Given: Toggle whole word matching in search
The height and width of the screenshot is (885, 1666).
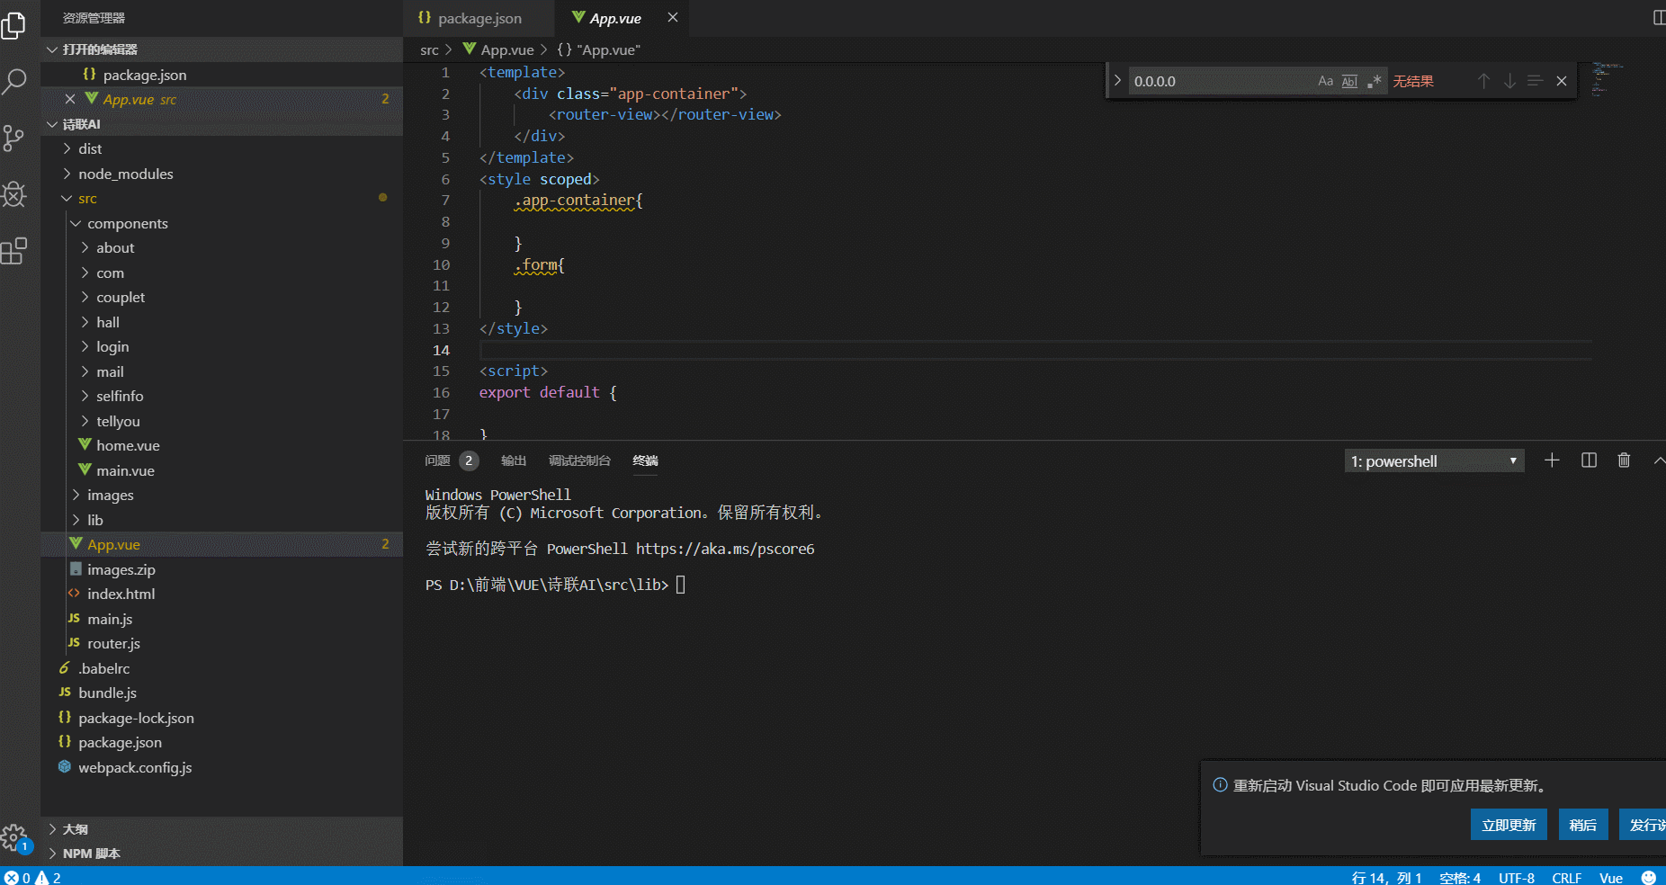Looking at the screenshot, I should point(1349,81).
